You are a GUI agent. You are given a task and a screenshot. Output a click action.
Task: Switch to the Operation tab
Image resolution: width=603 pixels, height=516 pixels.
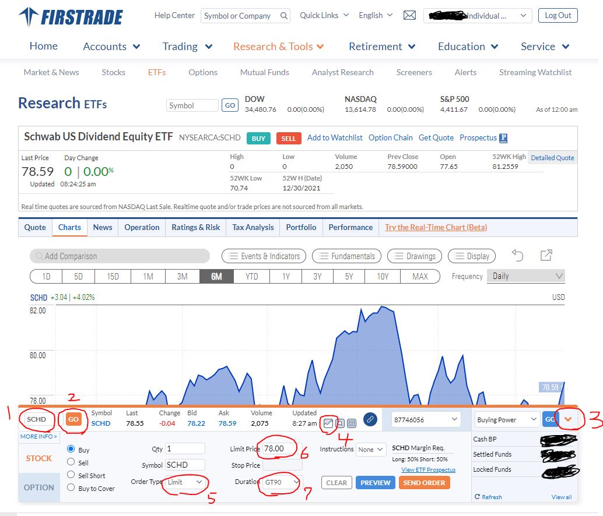[142, 227]
